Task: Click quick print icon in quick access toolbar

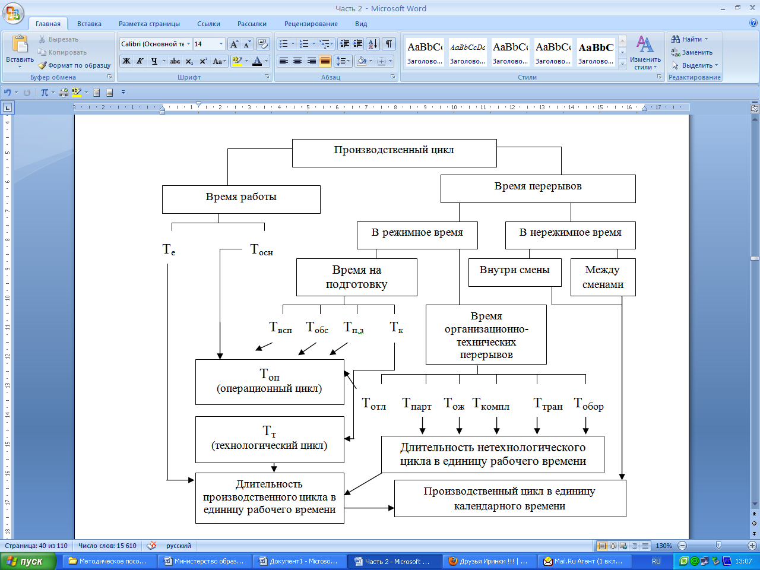Action: pos(64,93)
